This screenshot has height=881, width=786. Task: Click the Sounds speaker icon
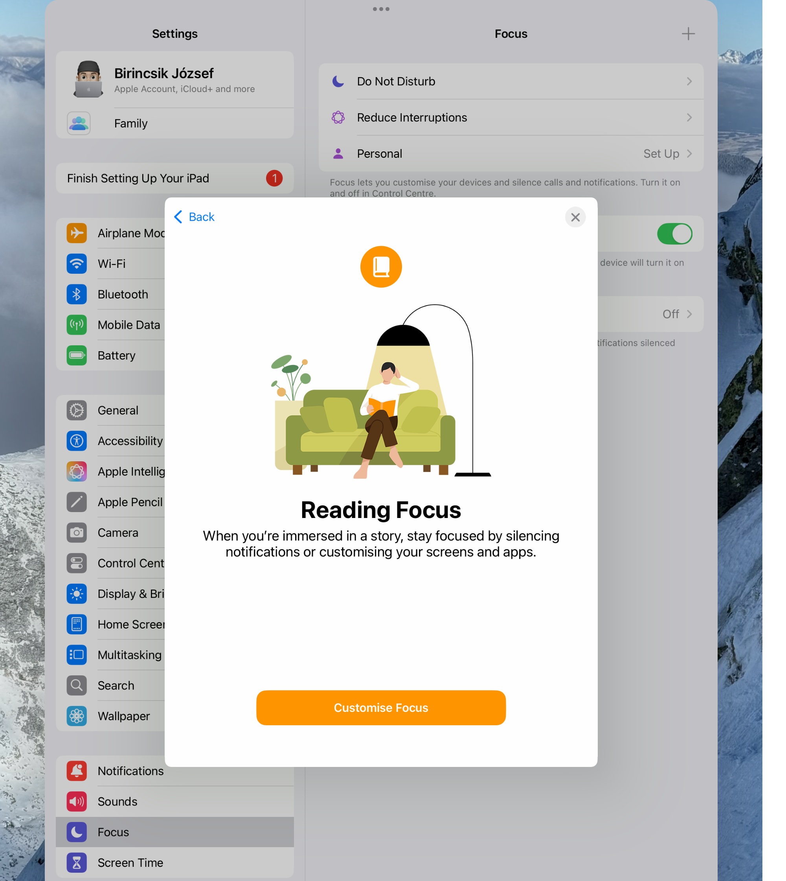[x=77, y=802]
